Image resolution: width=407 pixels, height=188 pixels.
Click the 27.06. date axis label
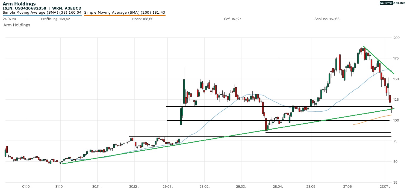(x=348, y=186)
